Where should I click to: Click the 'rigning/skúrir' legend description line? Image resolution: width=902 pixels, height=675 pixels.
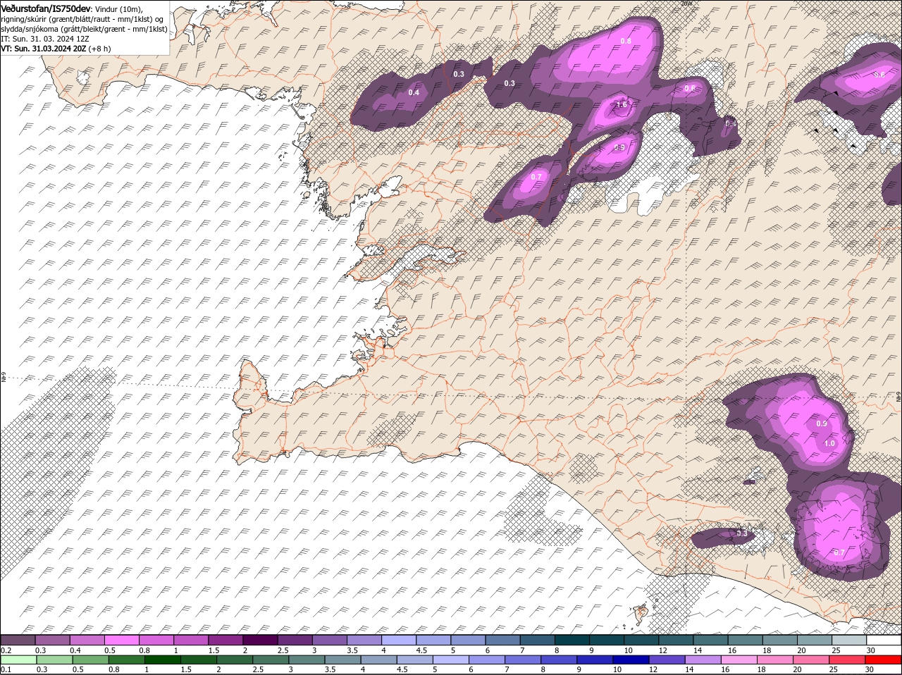[x=83, y=19]
